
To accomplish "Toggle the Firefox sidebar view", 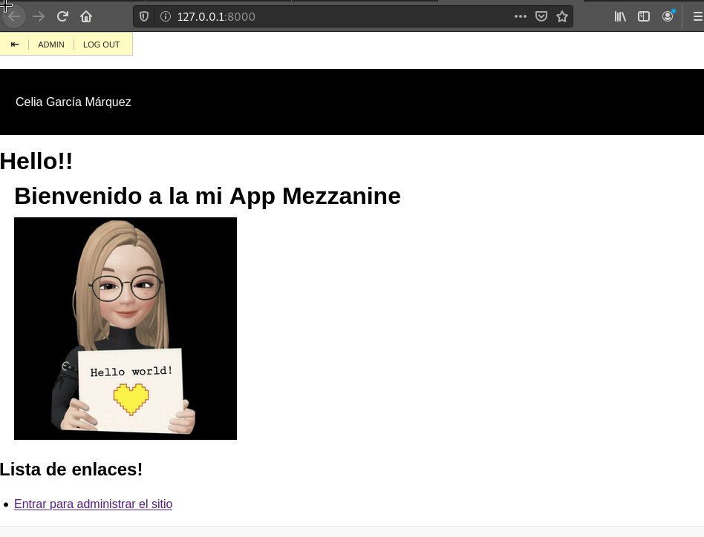I will pos(644,16).
